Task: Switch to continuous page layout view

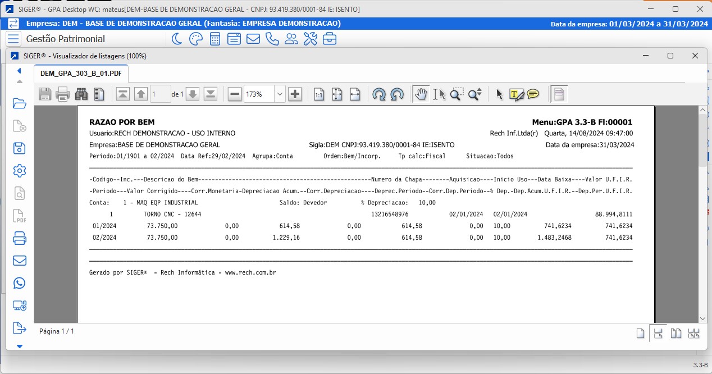Action: click(658, 333)
